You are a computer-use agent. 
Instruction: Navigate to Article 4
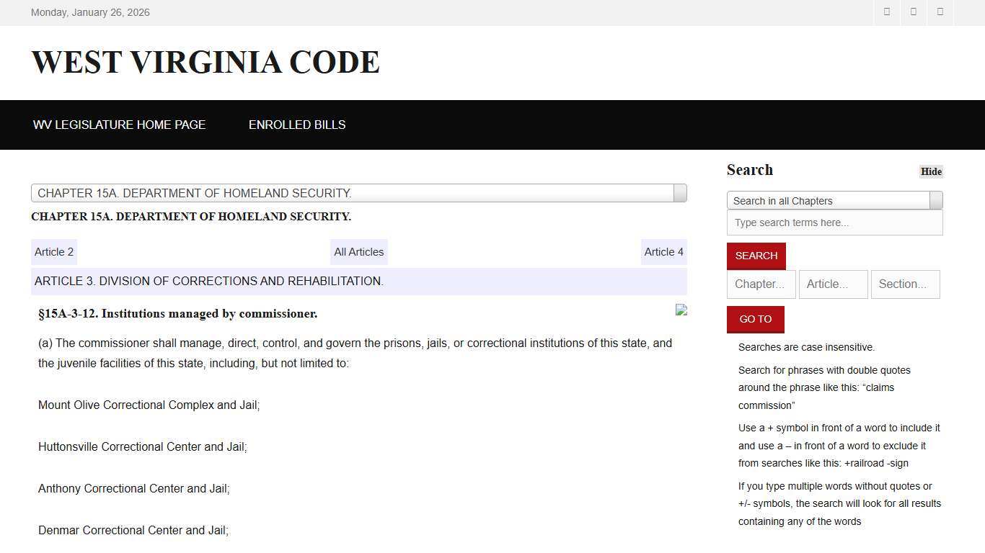[663, 251]
